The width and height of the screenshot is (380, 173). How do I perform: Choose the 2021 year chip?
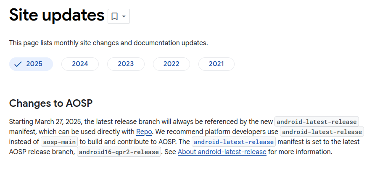click(x=216, y=64)
